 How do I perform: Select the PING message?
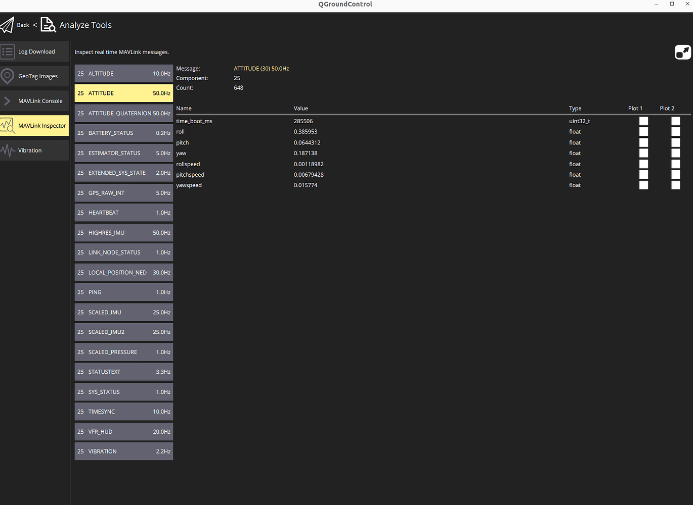(x=124, y=292)
